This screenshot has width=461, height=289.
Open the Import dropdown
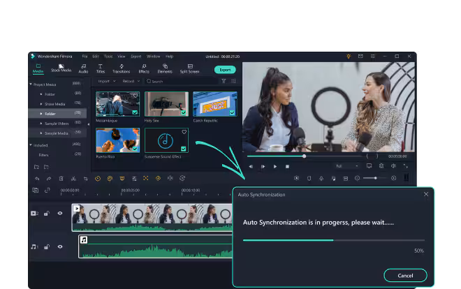107,81
